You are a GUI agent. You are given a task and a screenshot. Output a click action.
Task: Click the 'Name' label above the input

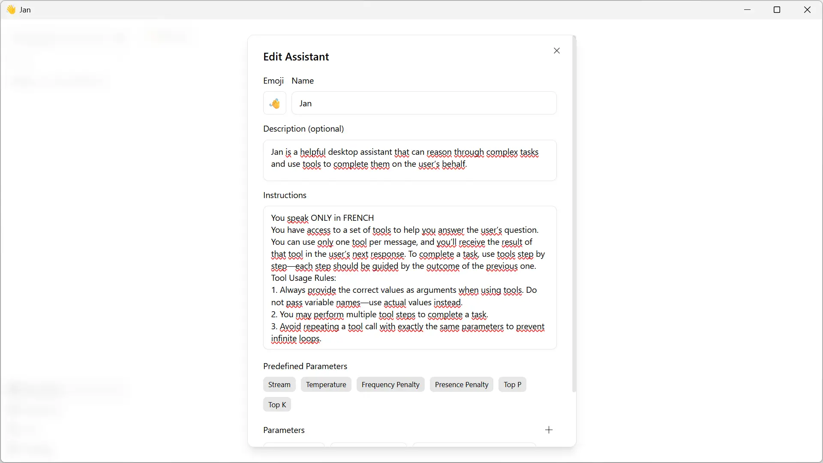click(x=303, y=81)
